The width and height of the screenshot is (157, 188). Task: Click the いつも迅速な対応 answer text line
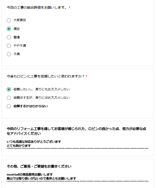coord(34,142)
